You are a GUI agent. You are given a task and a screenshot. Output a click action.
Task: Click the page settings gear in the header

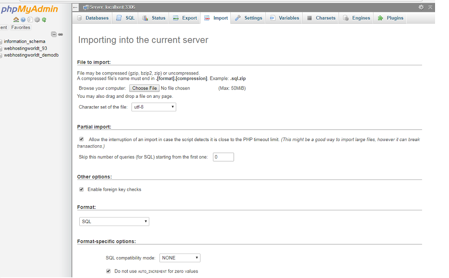[x=421, y=7]
